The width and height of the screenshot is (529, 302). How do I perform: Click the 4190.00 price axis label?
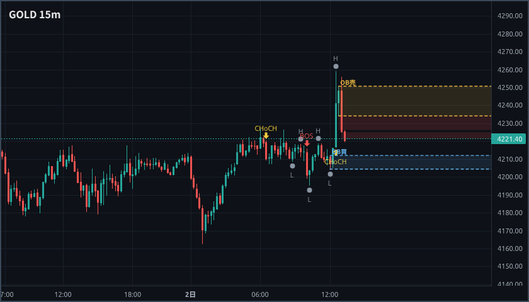(509, 195)
